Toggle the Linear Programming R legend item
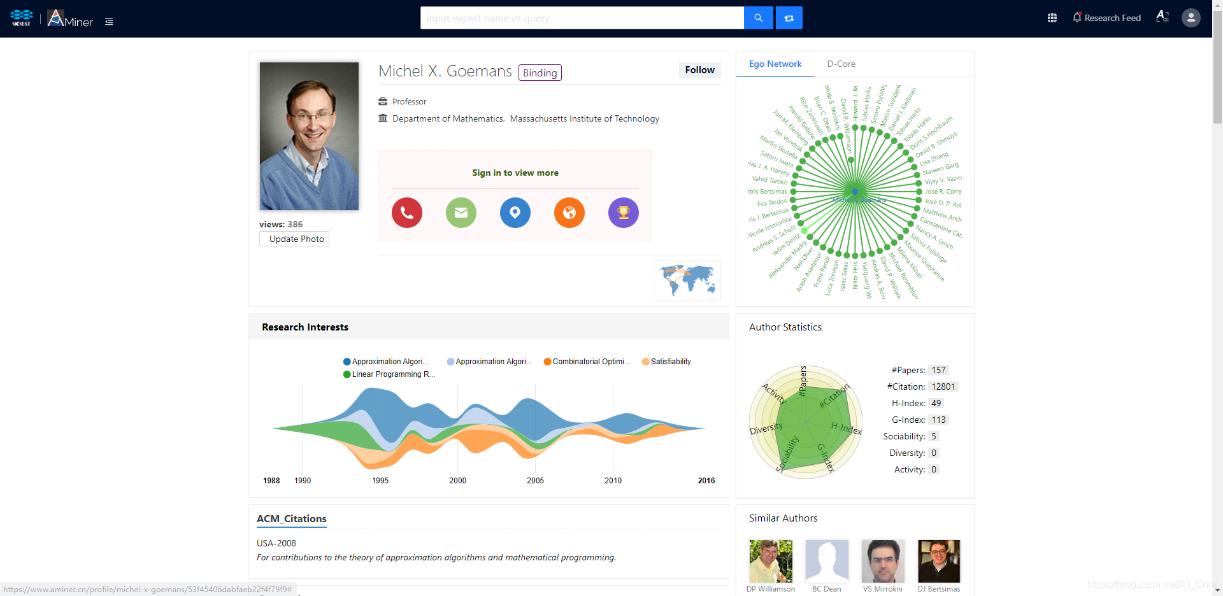The height and width of the screenshot is (596, 1223). (390, 374)
